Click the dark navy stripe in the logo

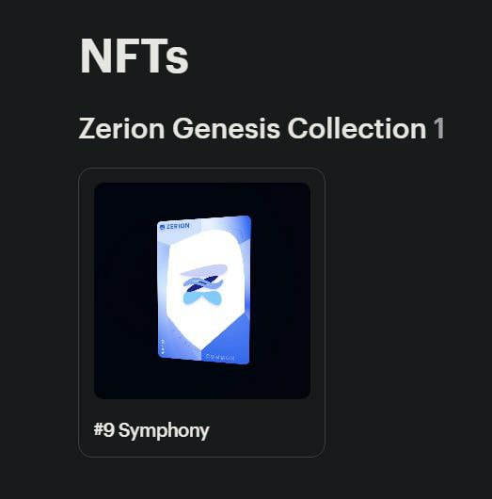pos(202,284)
